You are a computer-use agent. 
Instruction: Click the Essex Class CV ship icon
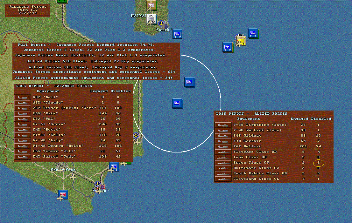[x=223, y=163]
